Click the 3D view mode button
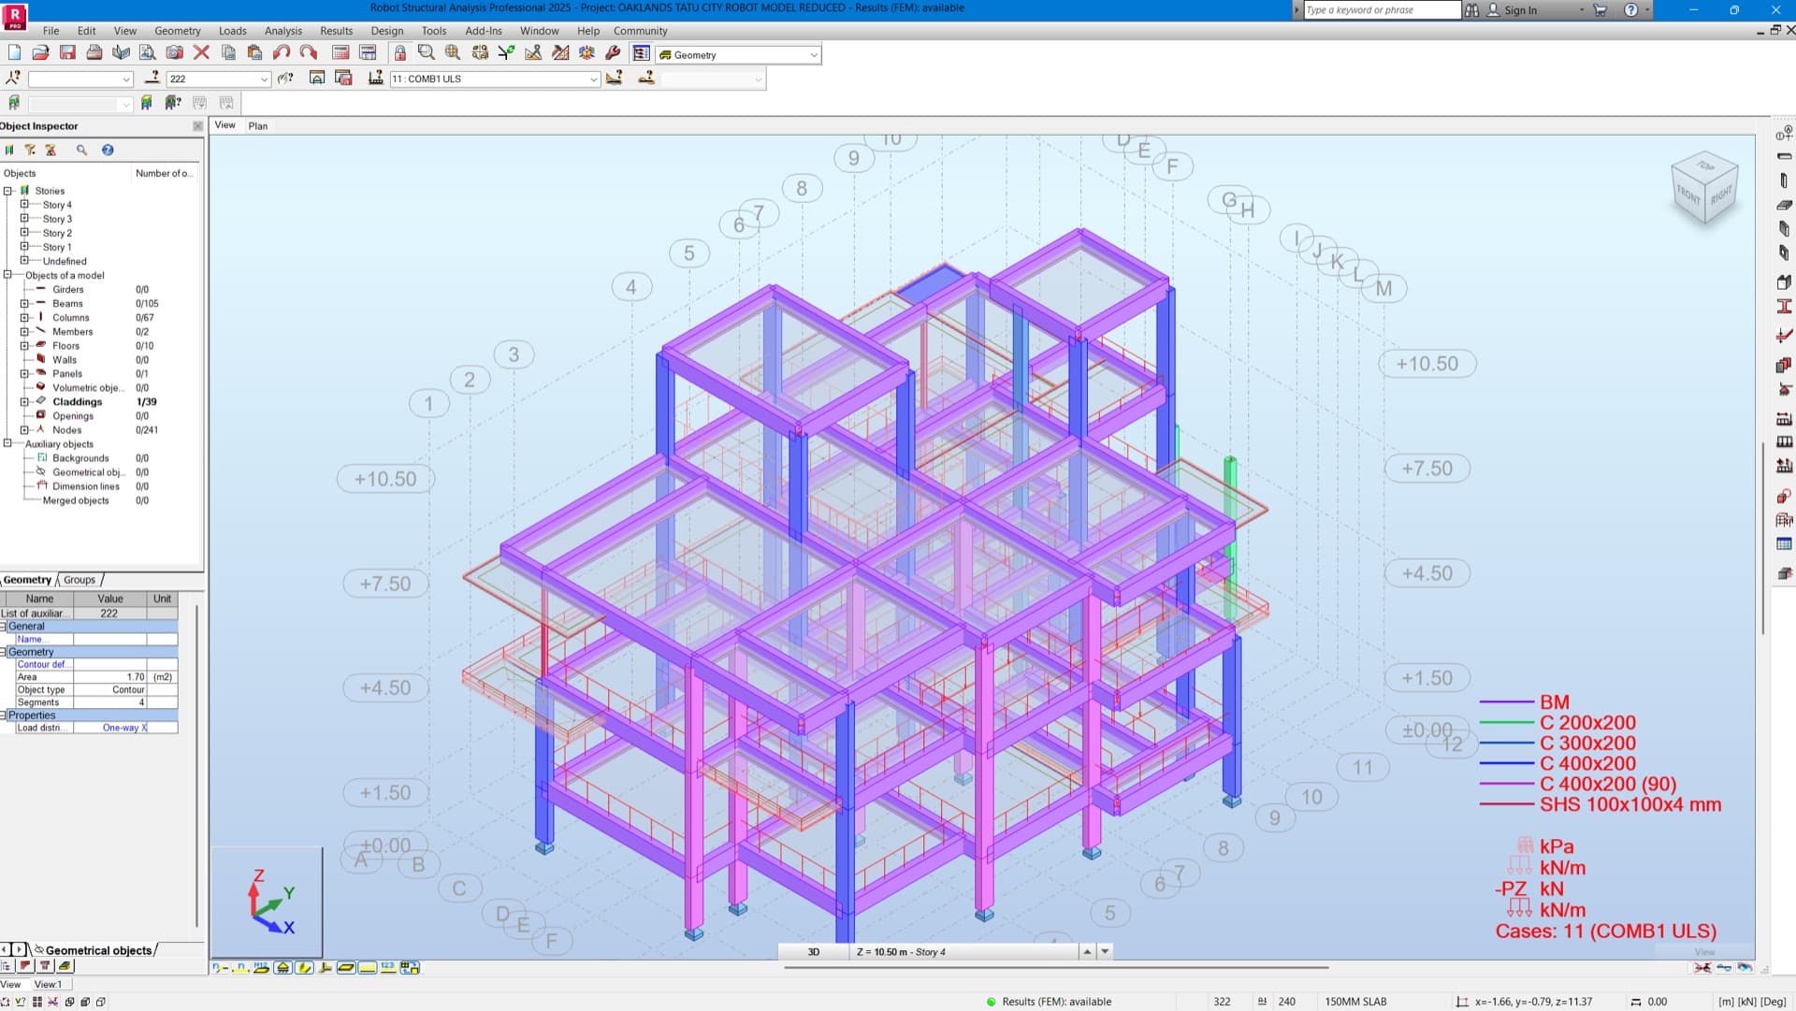1796x1011 pixels. 813,952
